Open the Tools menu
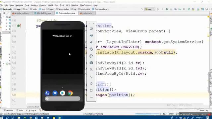212x119 pixels. [62, 5]
